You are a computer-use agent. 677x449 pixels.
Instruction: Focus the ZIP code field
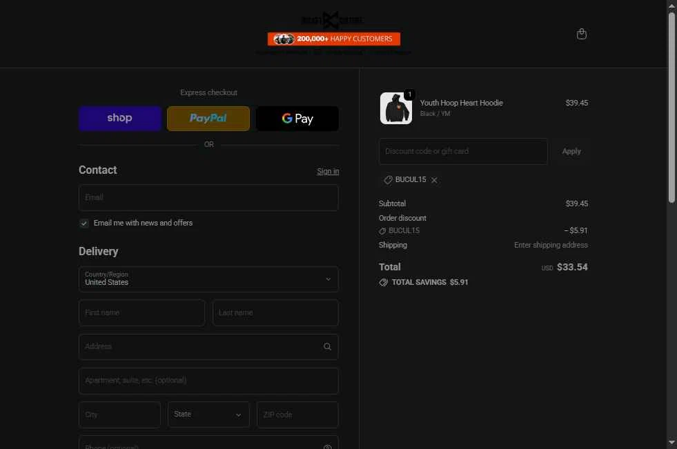(297, 415)
